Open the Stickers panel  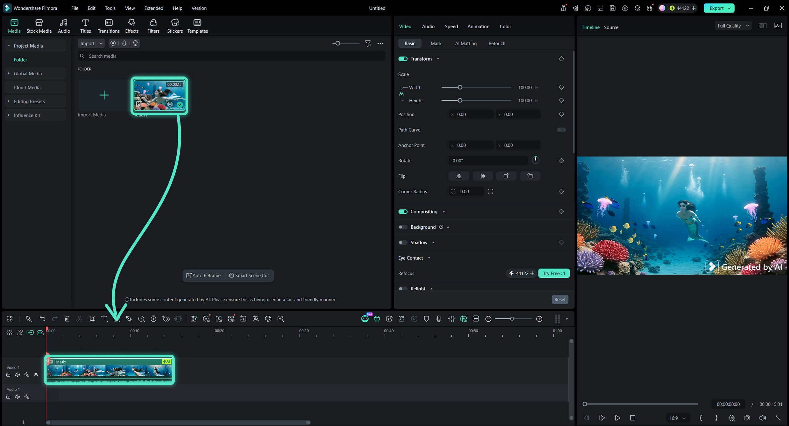[x=175, y=26]
